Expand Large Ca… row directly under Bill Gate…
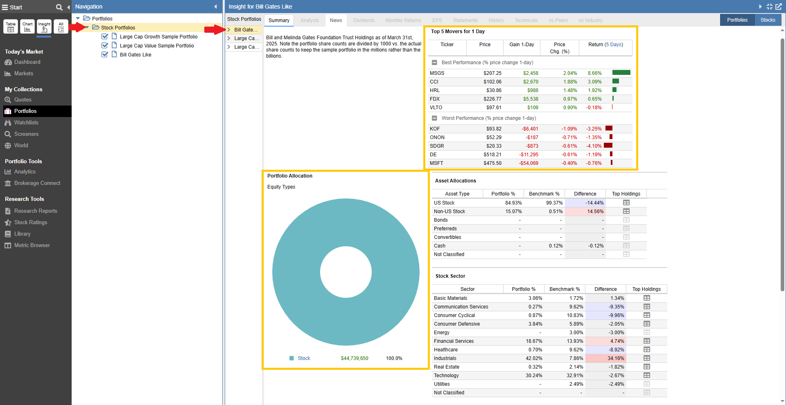This screenshot has width=786, height=405. (229, 38)
